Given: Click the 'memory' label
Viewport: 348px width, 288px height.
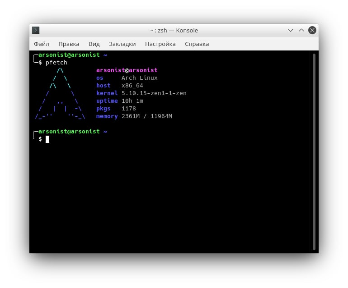Looking at the screenshot, I should pos(107,116).
